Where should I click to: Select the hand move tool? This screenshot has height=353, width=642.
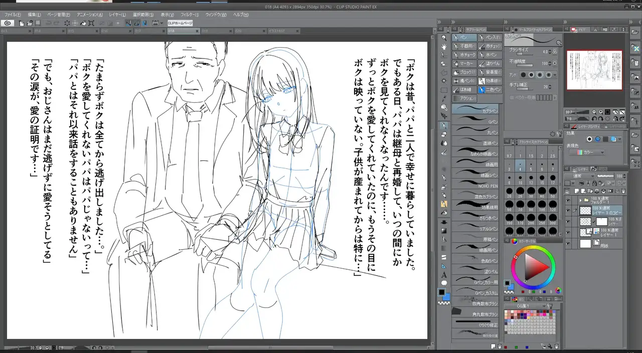(444, 47)
